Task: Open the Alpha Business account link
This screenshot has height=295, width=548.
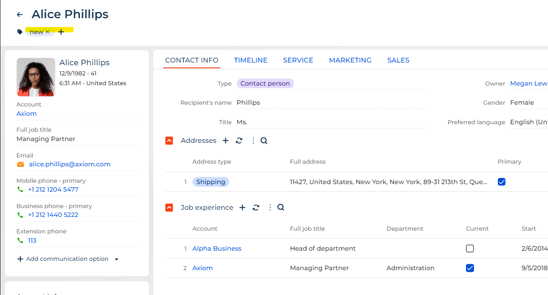Action: (217, 248)
